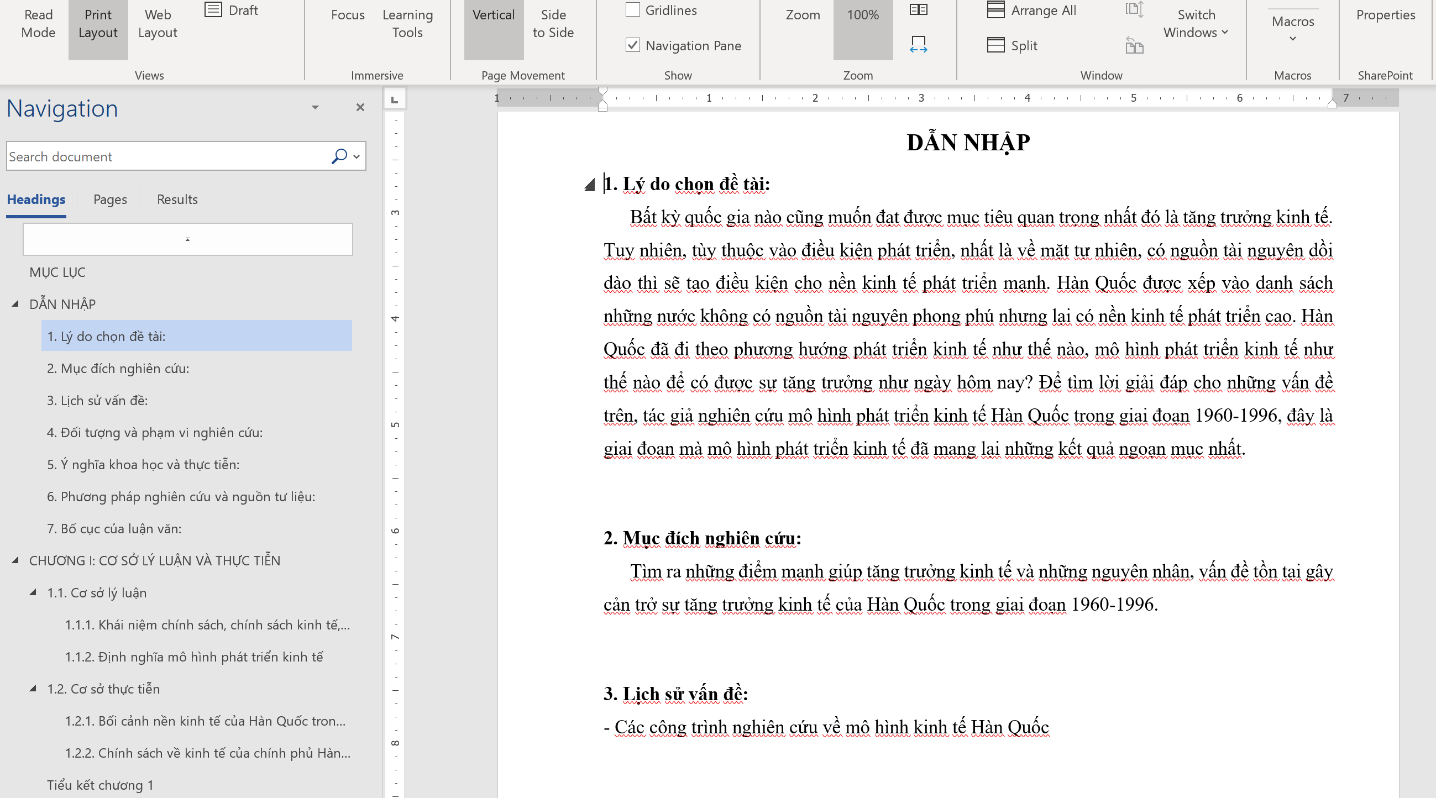Image resolution: width=1436 pixels, height=798 pixels.
Task: Click the ruler tab selector icon
Action: pos(395,99)
